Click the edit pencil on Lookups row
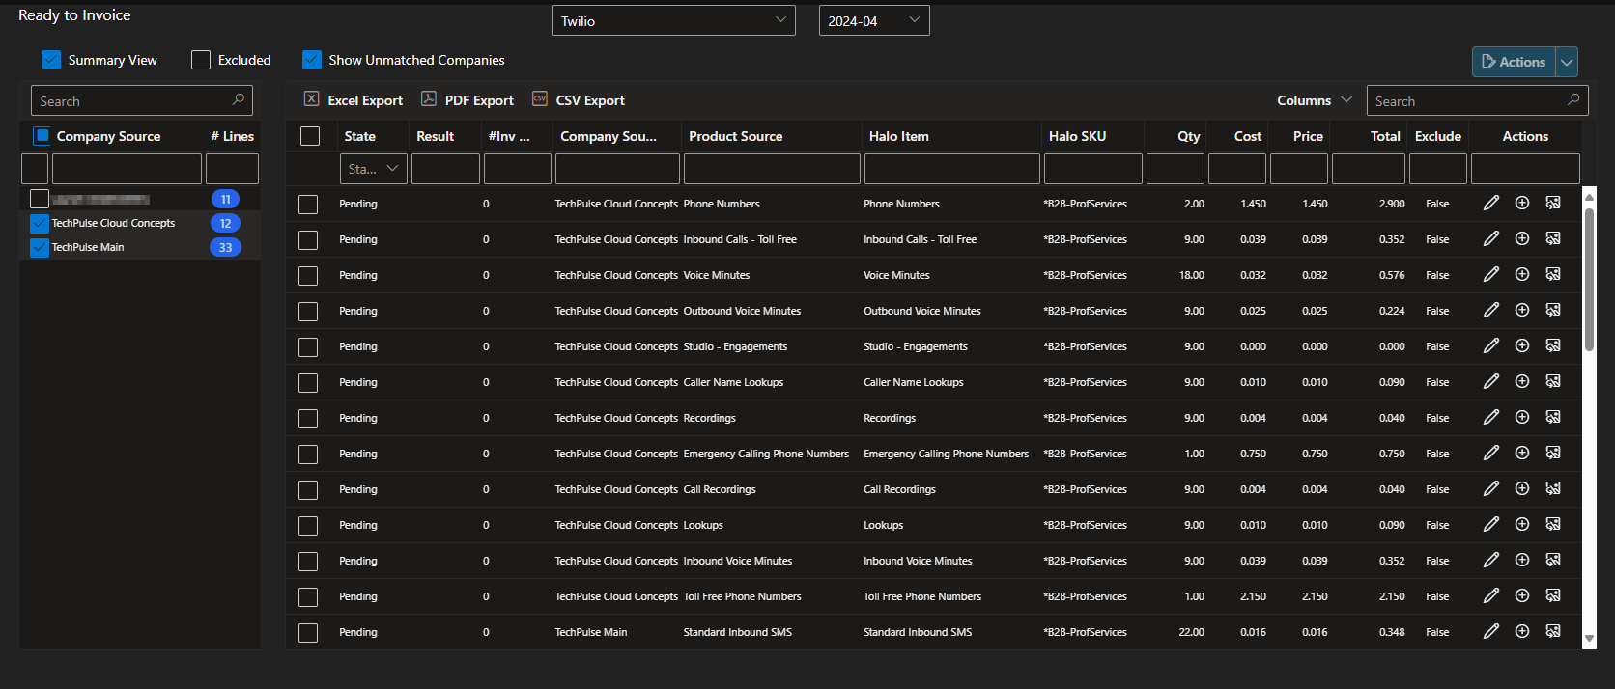The width and height of the screenshot is (1615, 689). pyautogui.click(x=1491, y=524)
